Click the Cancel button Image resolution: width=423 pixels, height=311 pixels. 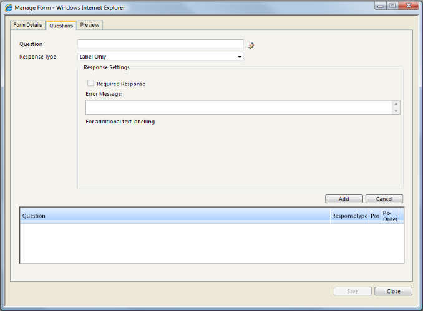point(384,199)
